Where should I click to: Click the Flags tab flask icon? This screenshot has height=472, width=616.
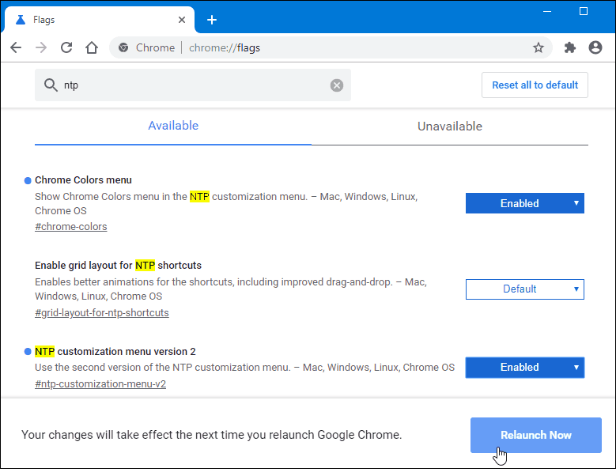click(21, 20)
